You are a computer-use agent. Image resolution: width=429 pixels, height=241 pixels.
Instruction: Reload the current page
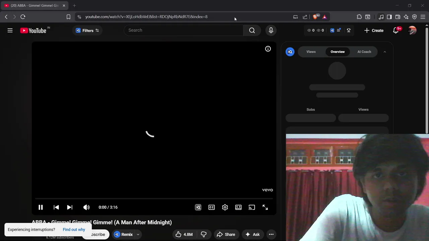point(23,17)
